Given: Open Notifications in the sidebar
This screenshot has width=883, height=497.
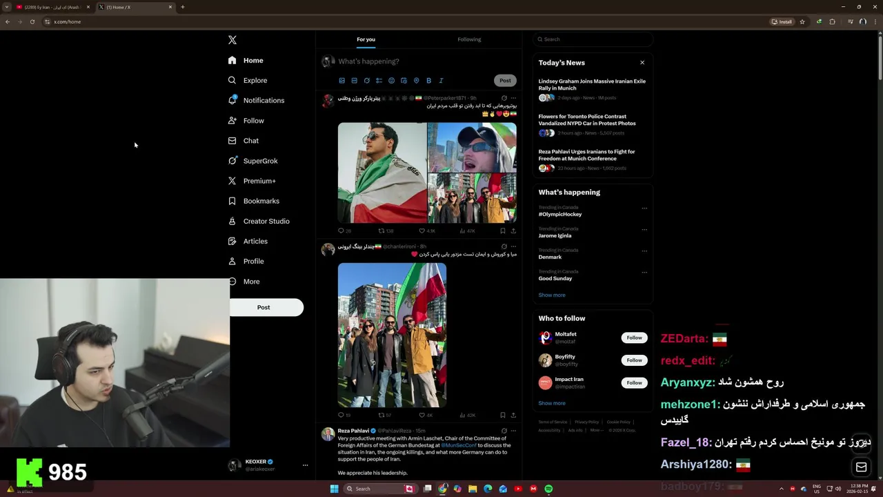Looking at the screenshot, I should click(256, 101).
